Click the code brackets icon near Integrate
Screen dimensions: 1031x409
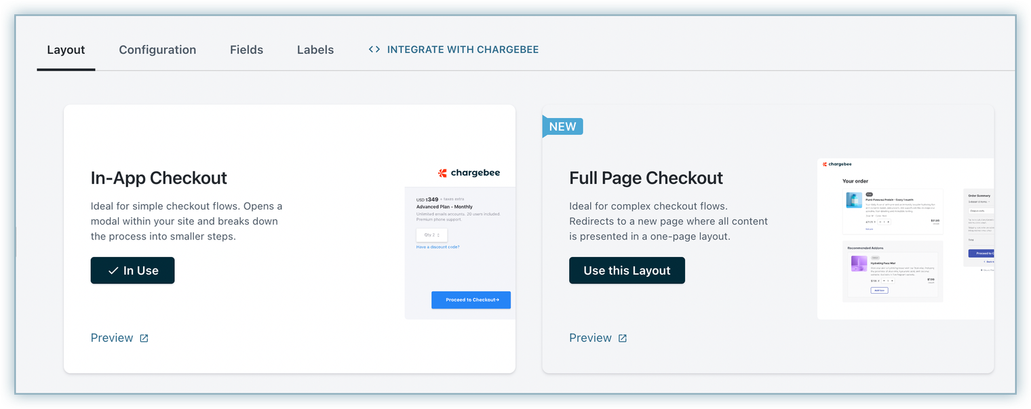[374, 50]
